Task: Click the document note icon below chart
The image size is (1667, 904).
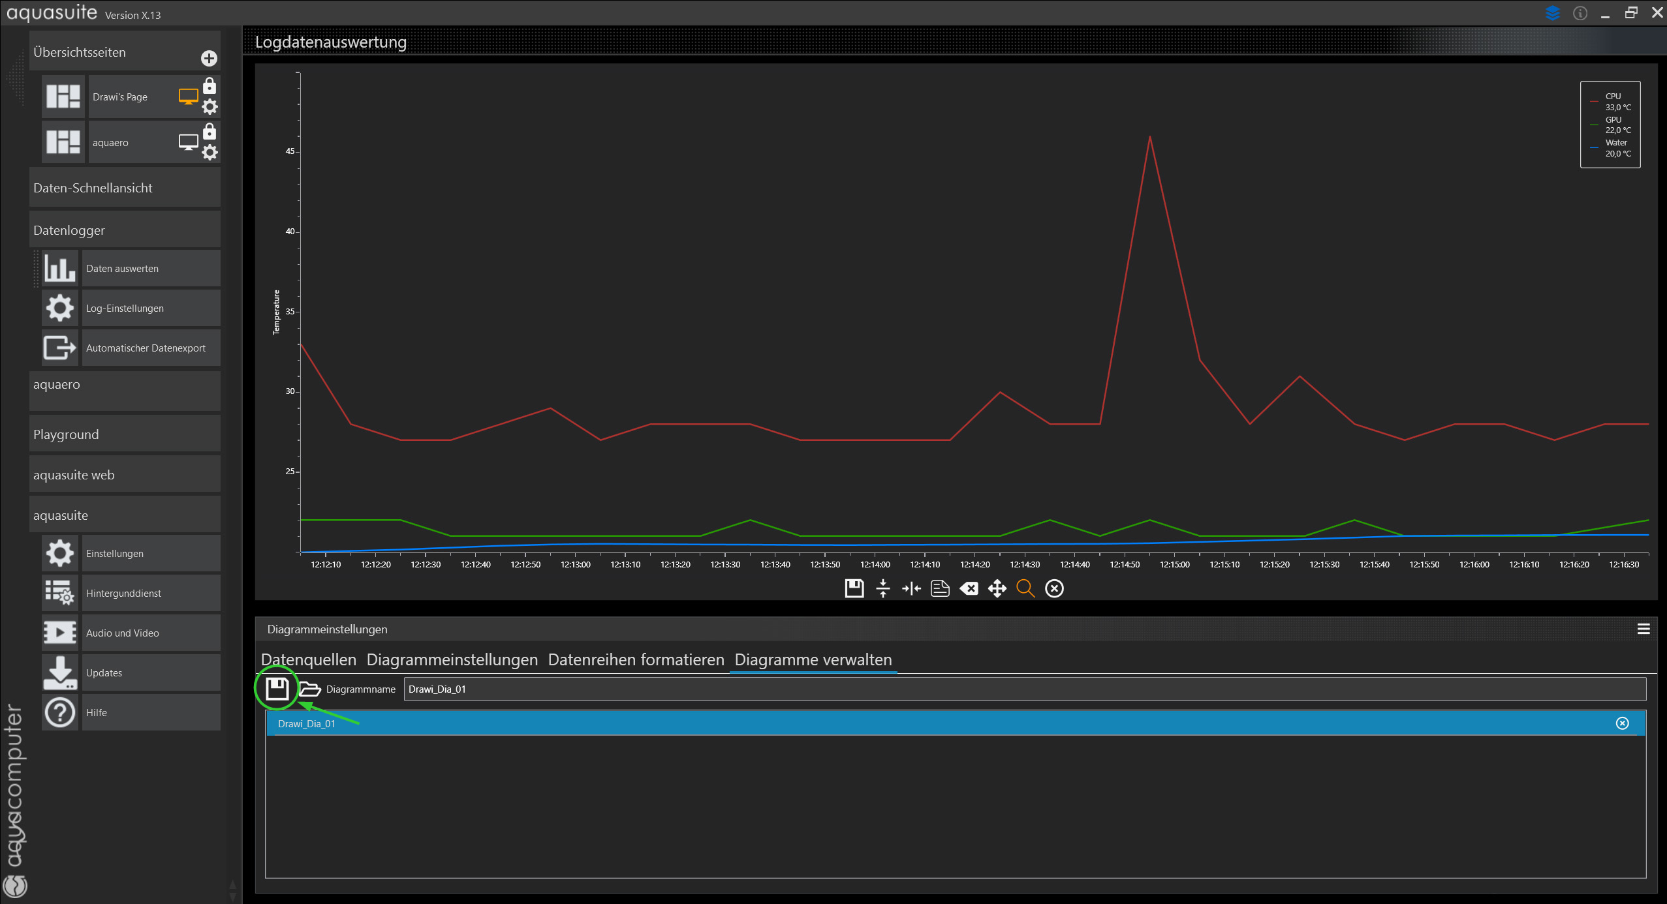Action: [940, 588]
